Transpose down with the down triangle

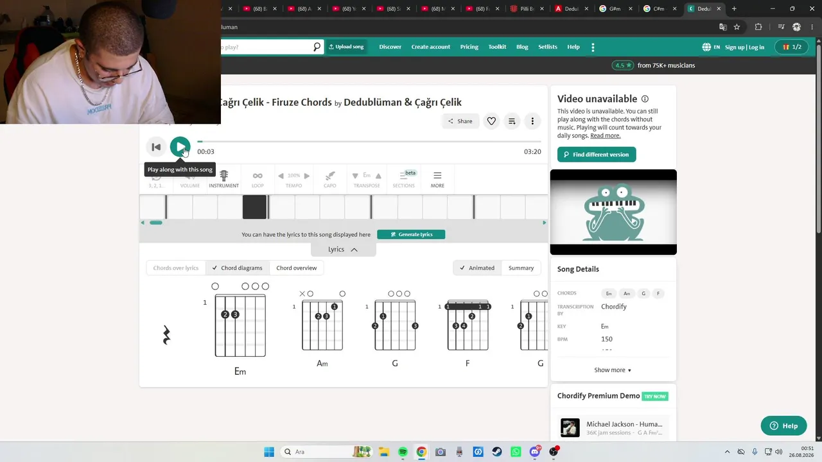point(355,176)
